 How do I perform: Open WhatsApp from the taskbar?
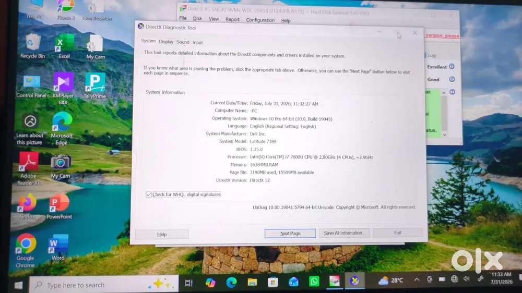tap(314, 282)
